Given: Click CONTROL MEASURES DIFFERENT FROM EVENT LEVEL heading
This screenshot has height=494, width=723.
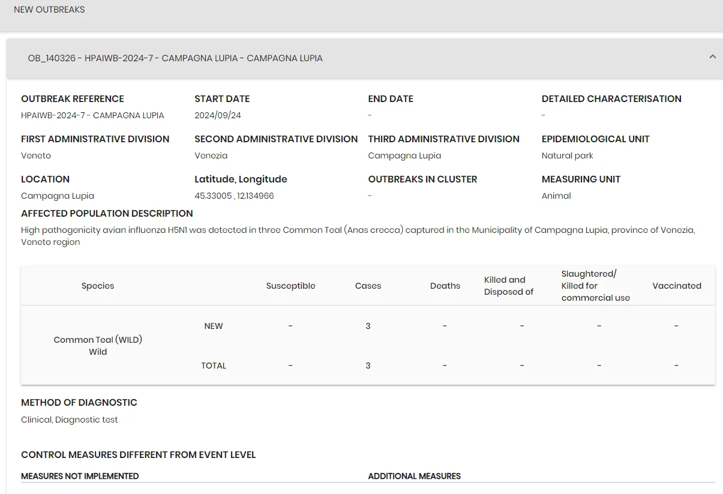Looking at the screenshot, I should tap(139, 455).
